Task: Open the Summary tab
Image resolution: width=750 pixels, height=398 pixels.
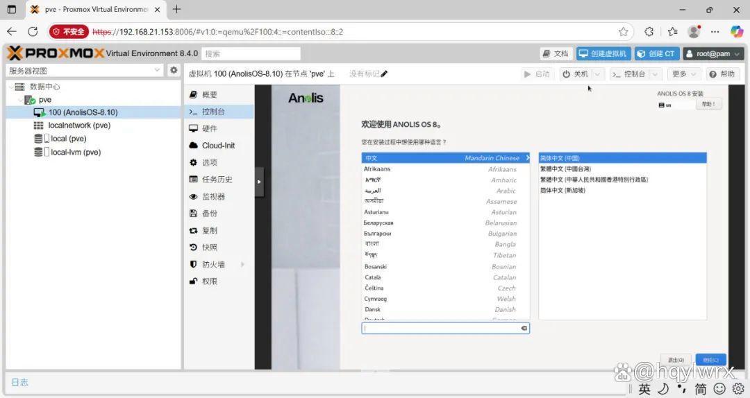Action: [219, 94]
